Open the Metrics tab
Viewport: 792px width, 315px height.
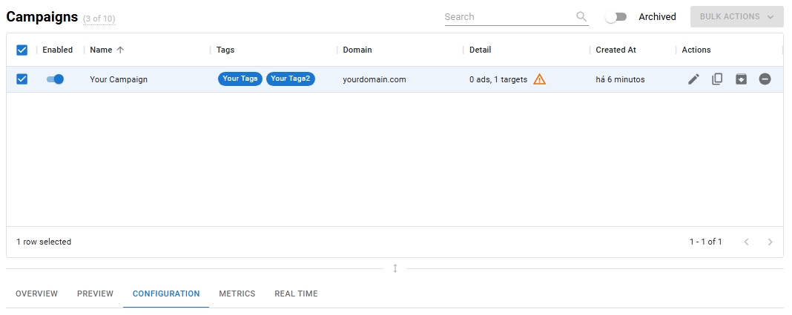click(x=237, y=294)
